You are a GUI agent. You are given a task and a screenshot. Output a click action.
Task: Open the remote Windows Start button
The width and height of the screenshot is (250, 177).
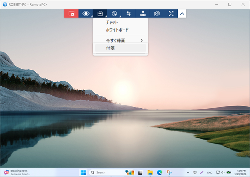(83, 172)
